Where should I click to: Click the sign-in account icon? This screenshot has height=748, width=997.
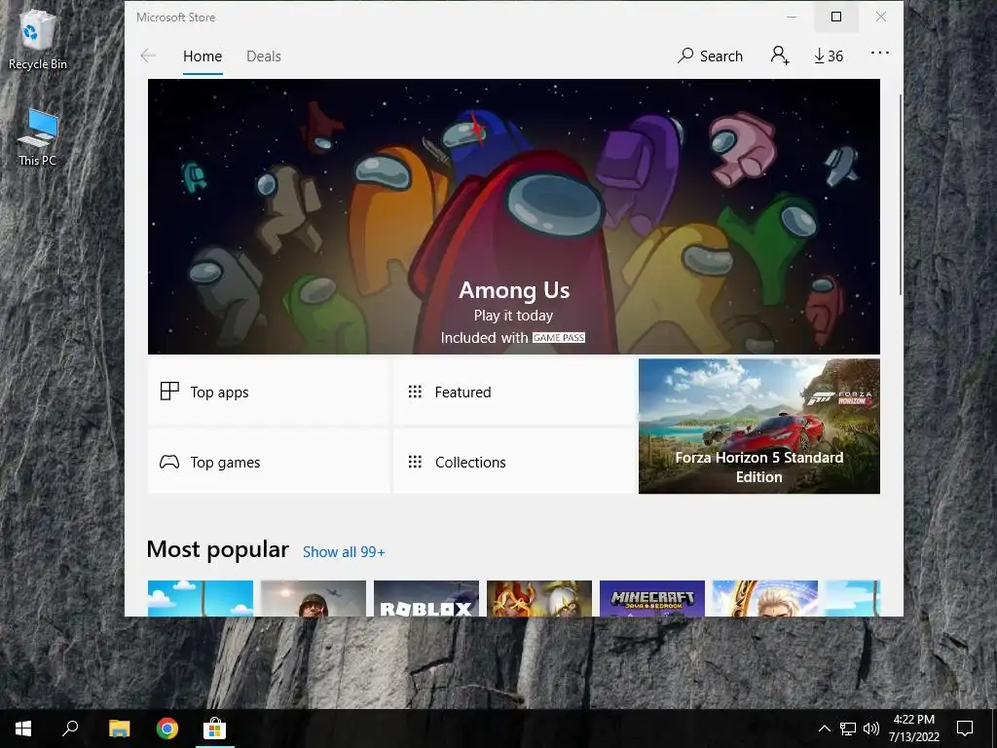780,56
